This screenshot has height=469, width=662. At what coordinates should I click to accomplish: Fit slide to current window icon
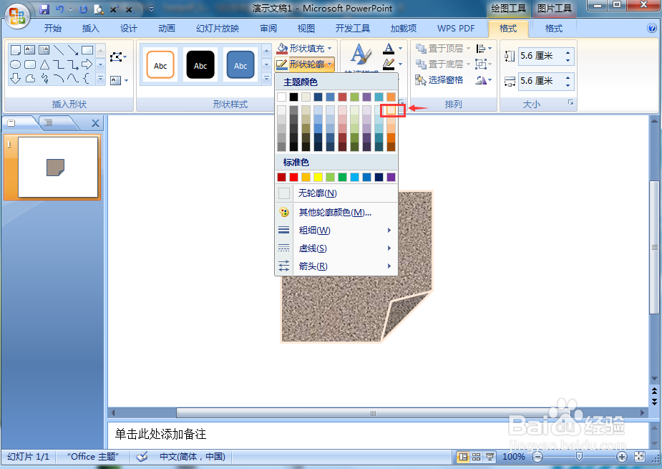[640, 457]
